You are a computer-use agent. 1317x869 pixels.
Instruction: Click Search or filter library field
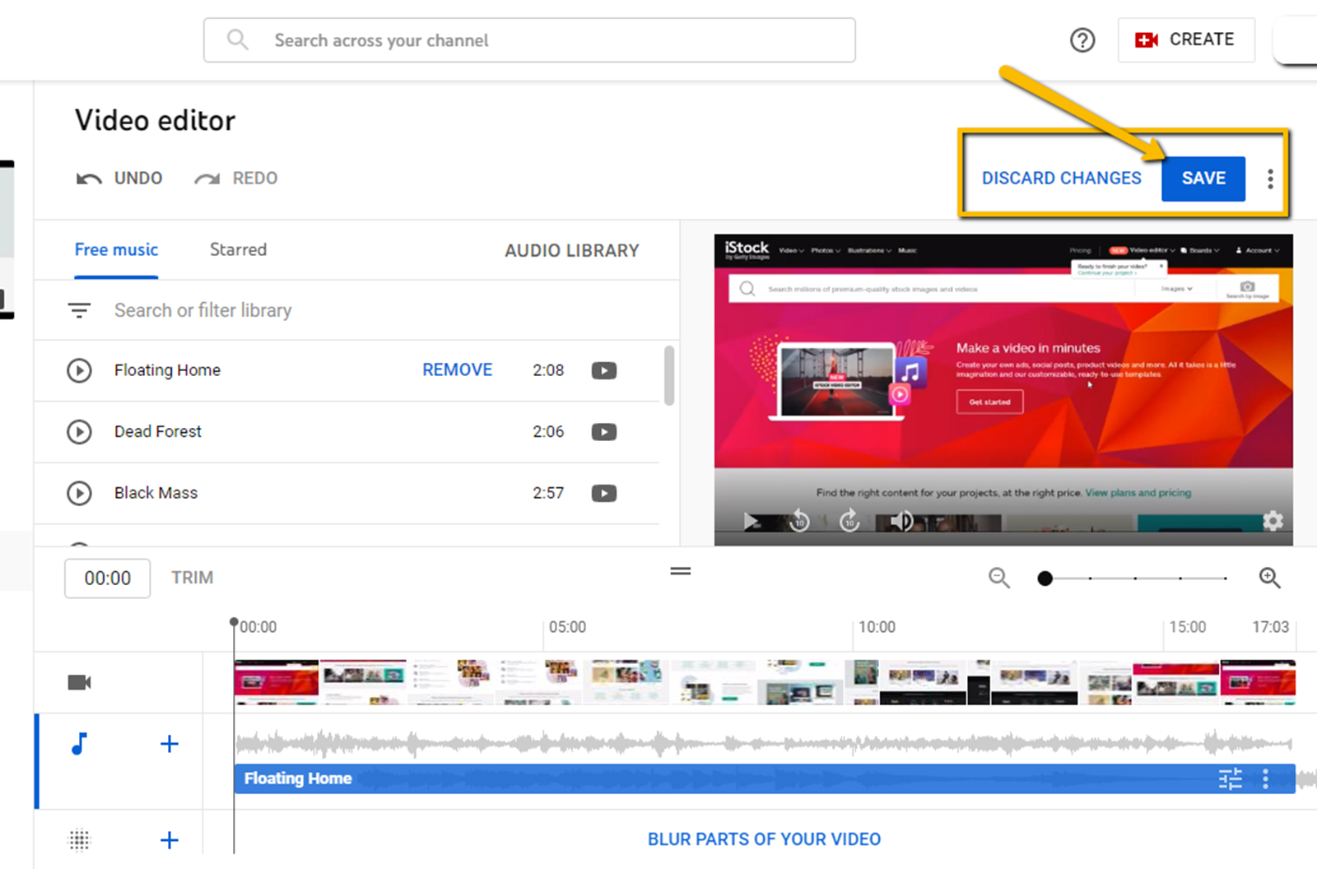[x=202, y=310]
